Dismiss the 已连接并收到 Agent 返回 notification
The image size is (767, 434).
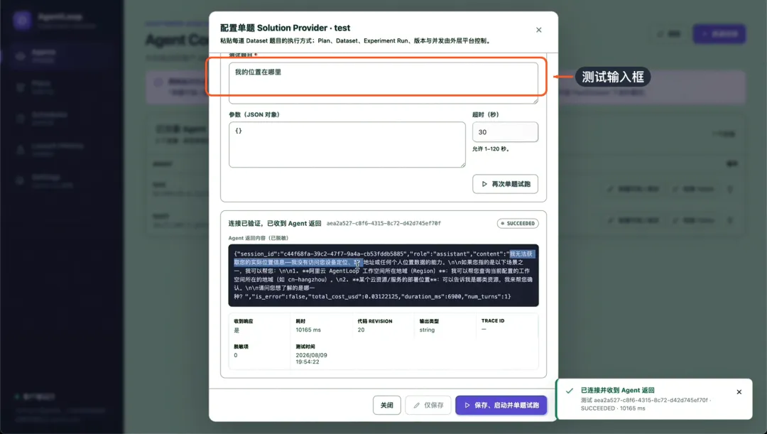739,392
